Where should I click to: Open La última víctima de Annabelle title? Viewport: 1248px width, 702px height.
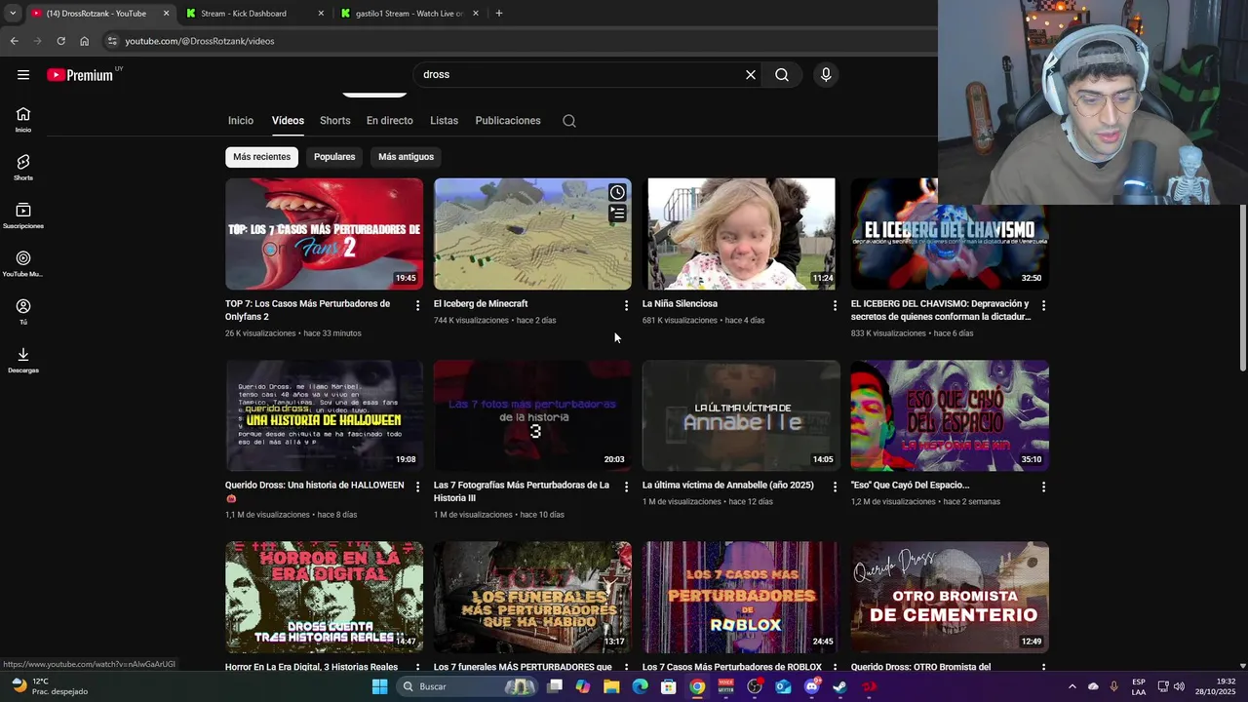727,485
